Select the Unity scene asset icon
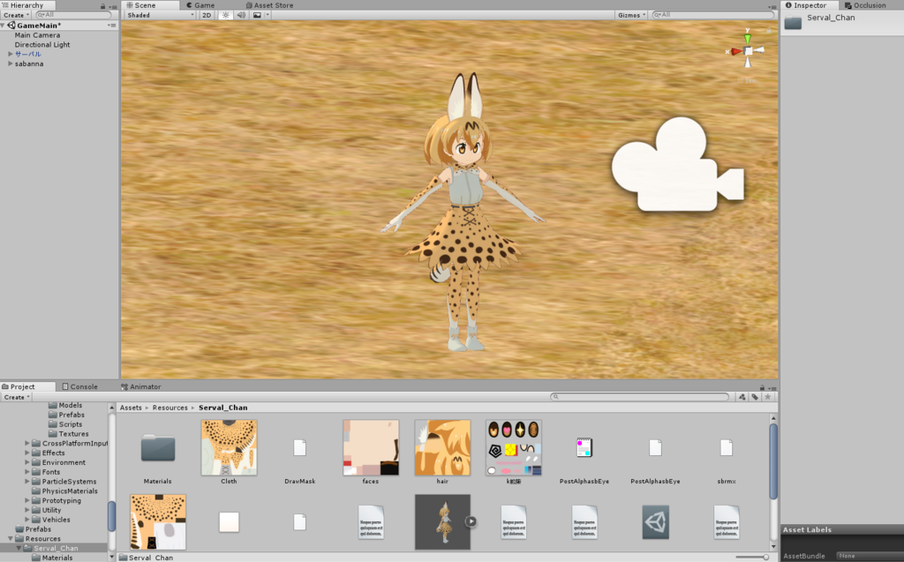The height and width of the screenshot is (562, 904). click(x=656, y=522)
